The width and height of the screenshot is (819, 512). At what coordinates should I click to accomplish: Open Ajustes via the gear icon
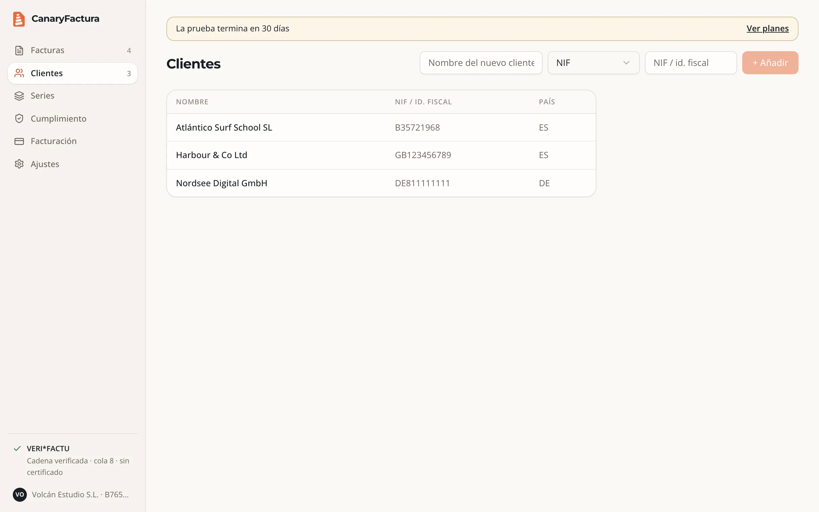tap(19, 164)
